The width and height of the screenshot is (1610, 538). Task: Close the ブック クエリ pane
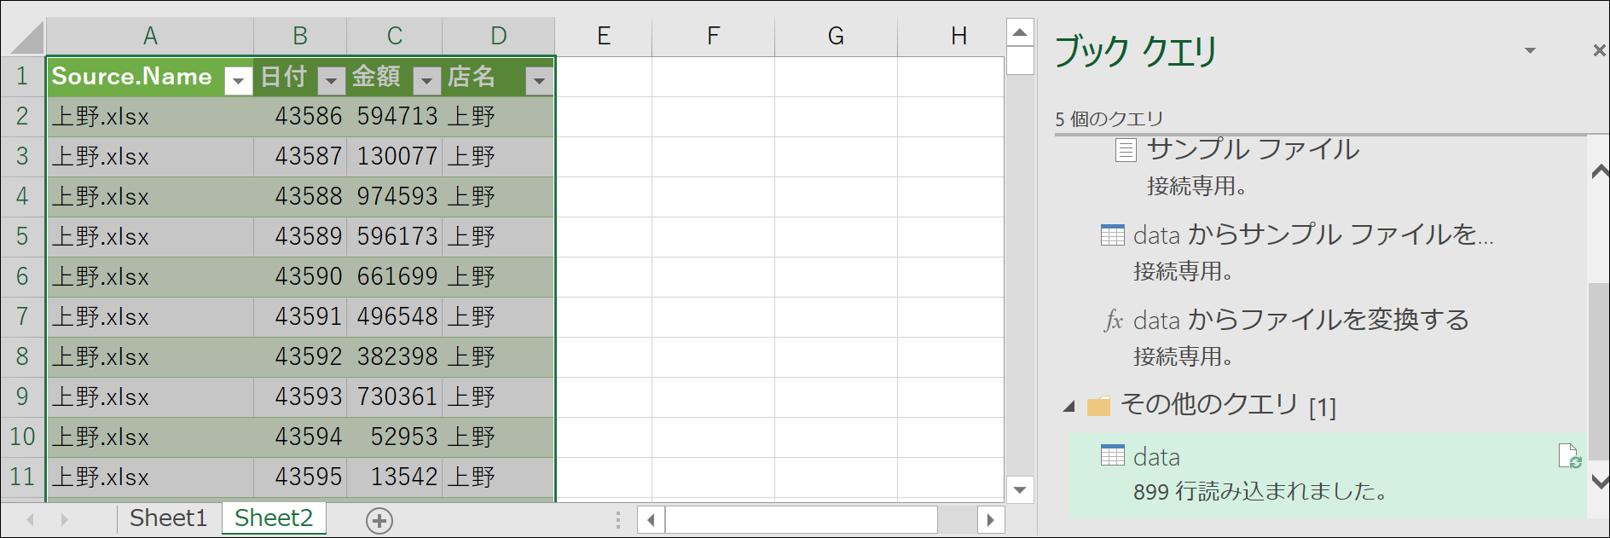tap(1599, 51)
